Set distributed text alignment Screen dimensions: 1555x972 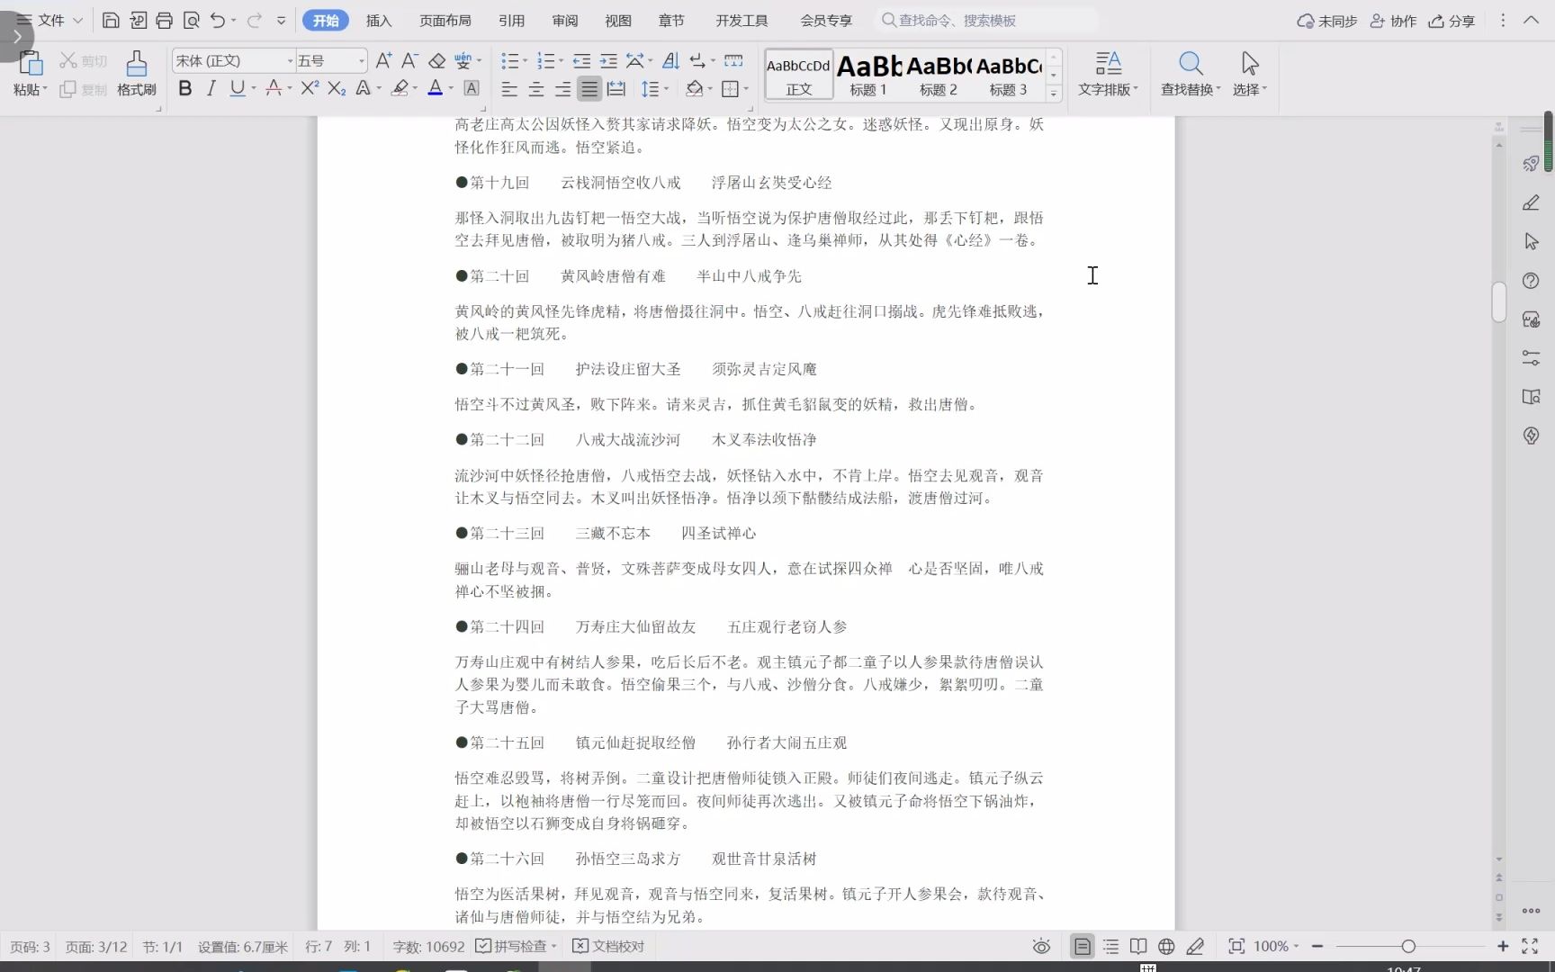[x=616, y=88]
